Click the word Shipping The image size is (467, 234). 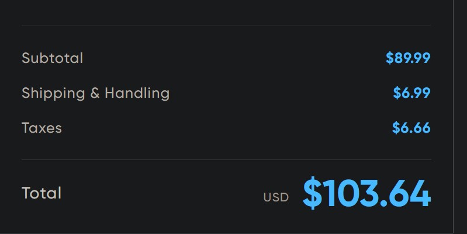[53, 93]
